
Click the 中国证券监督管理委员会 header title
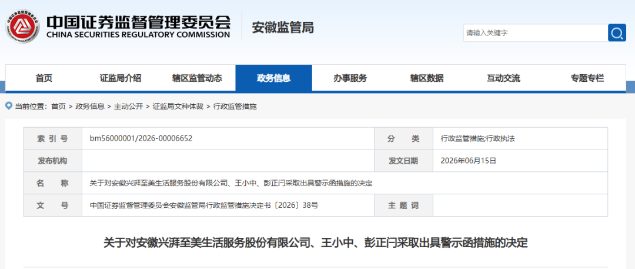[138, 22]
